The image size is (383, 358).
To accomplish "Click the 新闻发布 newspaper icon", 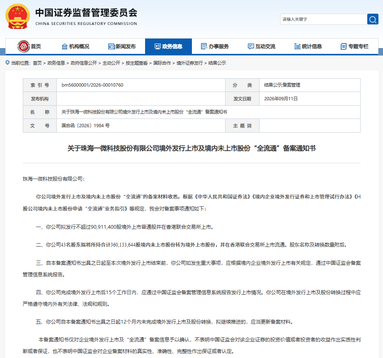I will click(112, 46).
